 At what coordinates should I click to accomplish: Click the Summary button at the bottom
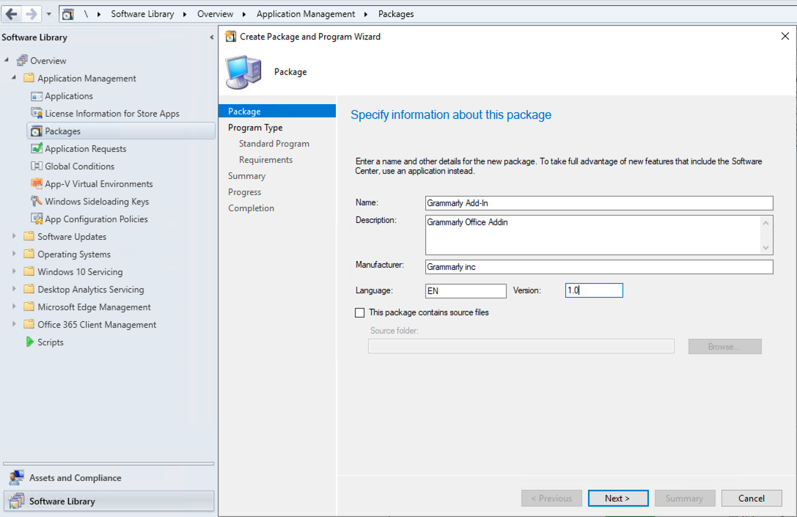685,498
